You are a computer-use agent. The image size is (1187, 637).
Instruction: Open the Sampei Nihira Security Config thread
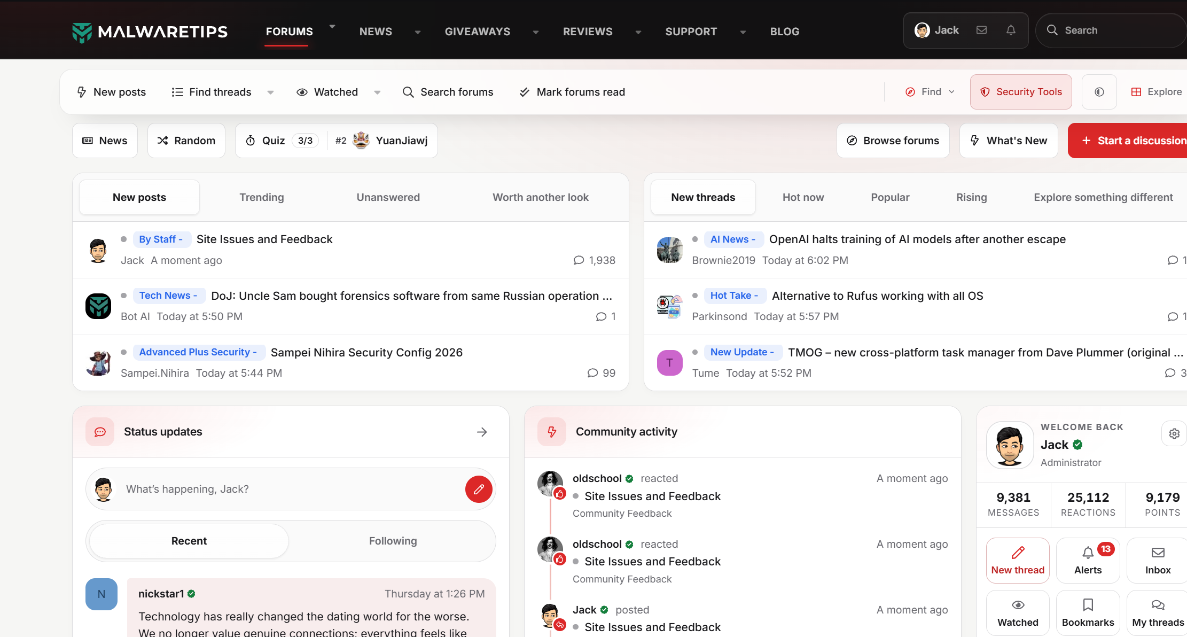click(x=366, y=352)
